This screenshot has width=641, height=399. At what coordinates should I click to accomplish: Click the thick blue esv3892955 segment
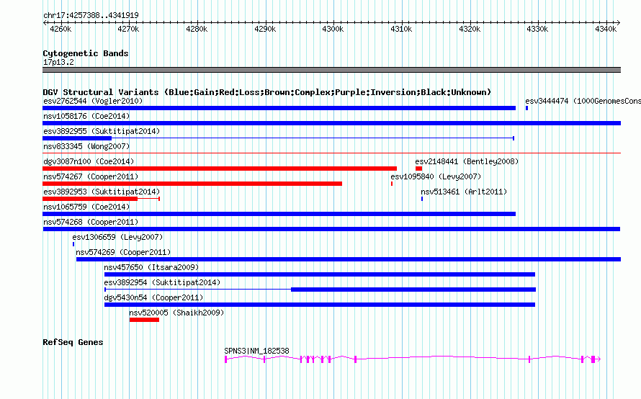pyautogui.click(x=77, y=138)
